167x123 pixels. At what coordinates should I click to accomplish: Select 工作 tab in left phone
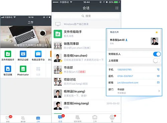38,119
